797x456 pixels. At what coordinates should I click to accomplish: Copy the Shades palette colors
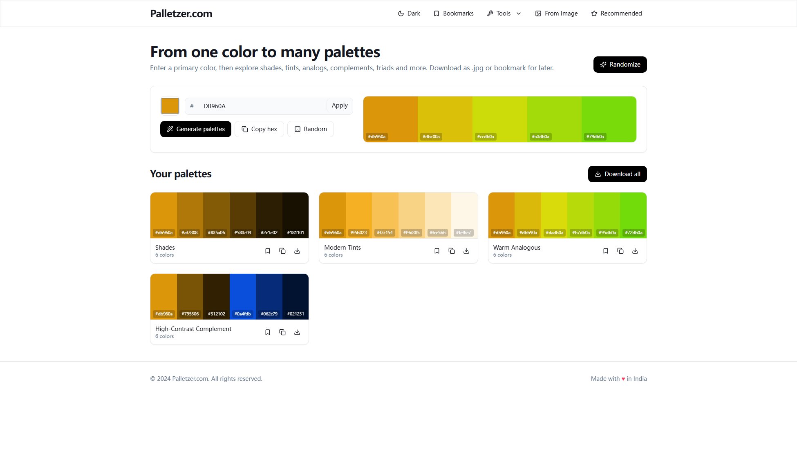click(x=282, y=251)
